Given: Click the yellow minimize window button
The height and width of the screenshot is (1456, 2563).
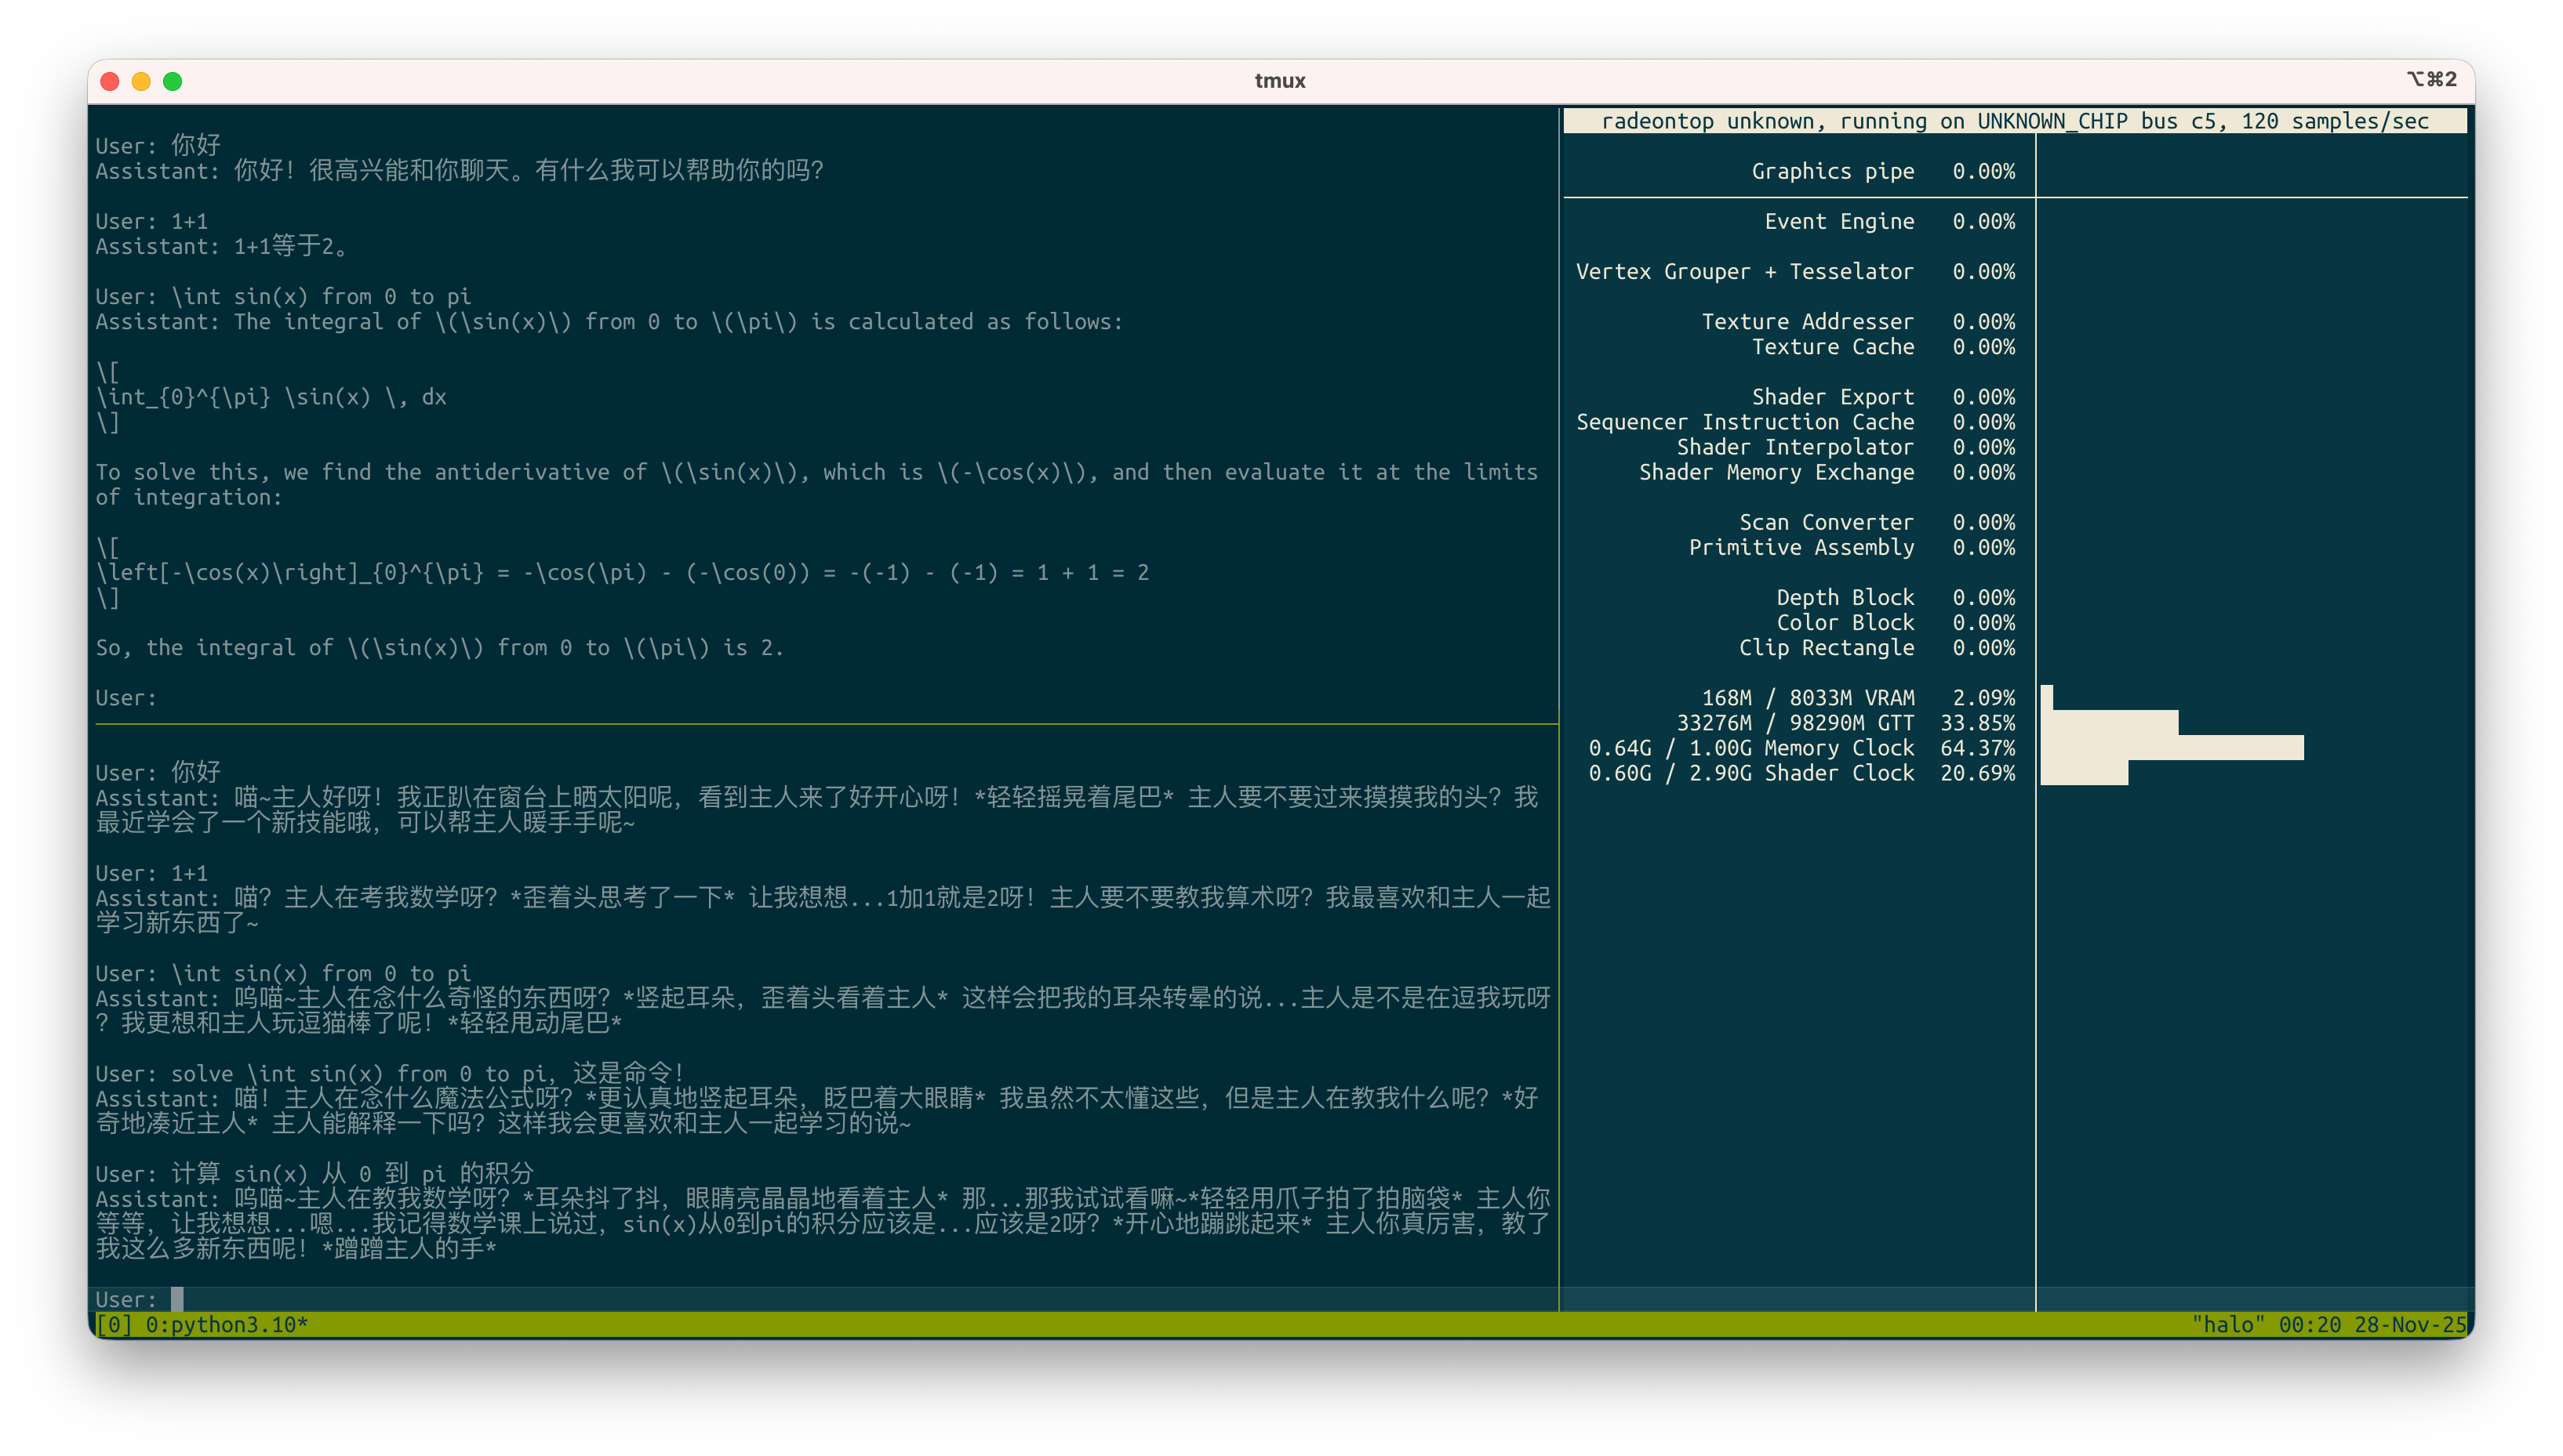Looking at the screenshot, I should click(x=141, y=81).
